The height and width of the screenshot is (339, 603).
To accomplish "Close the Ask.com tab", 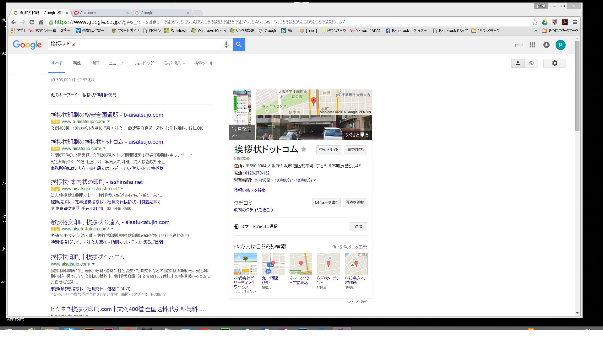I will click(127, 13).
